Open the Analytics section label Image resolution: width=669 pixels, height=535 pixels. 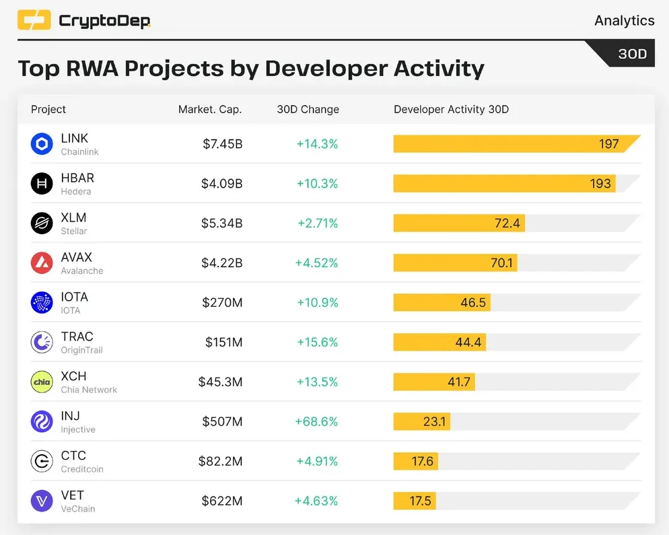[624, 20]
